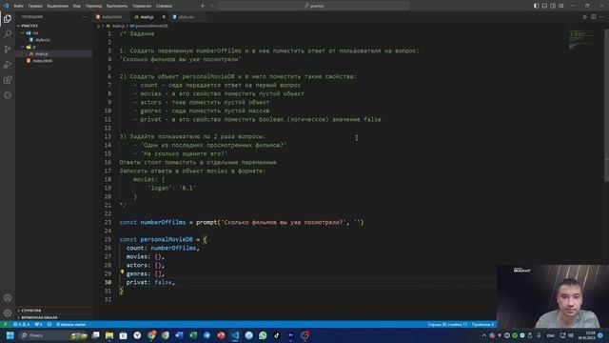Screen dimensions: 609x343
Task: Select main.js in Explorer tree
Action: 42,53
